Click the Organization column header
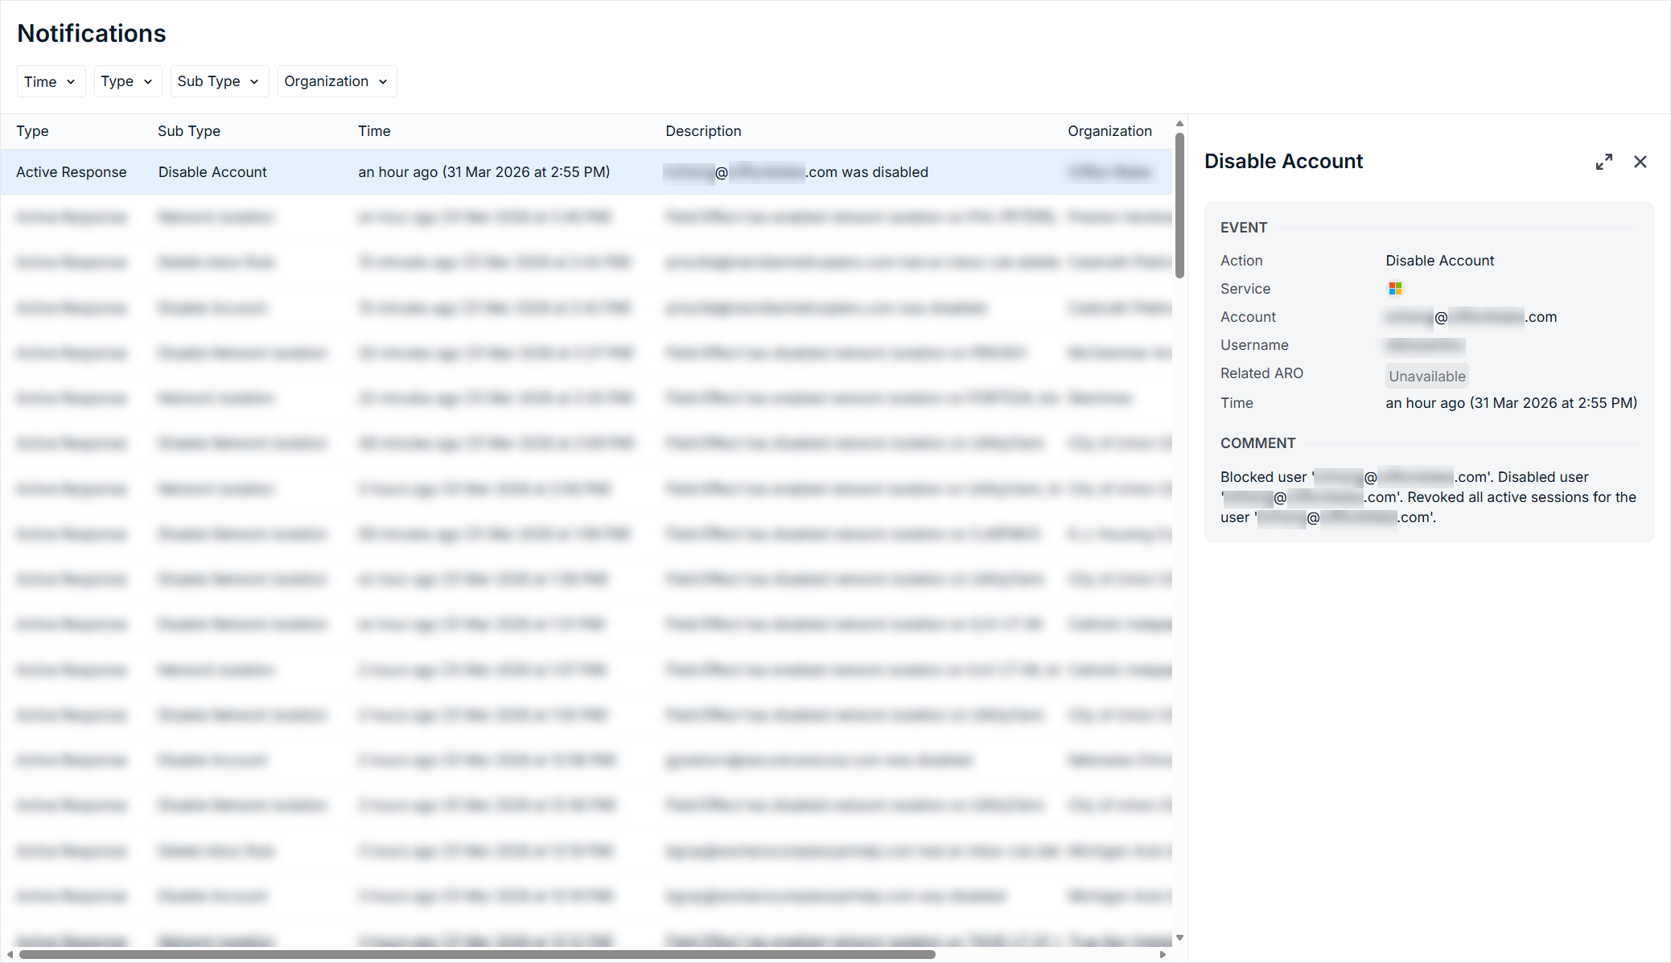The height and width of the screenshot is (963, 1671). (x=1109, y=131)
